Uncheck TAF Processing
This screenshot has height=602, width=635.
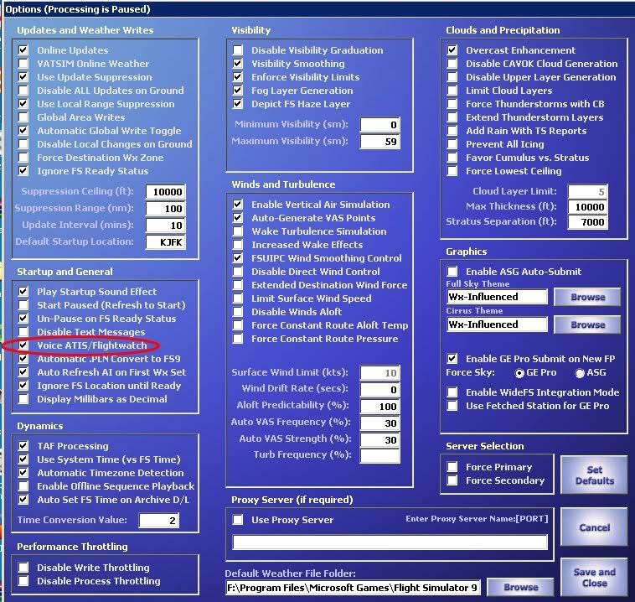pyautogui.click(x=23, y=446)
